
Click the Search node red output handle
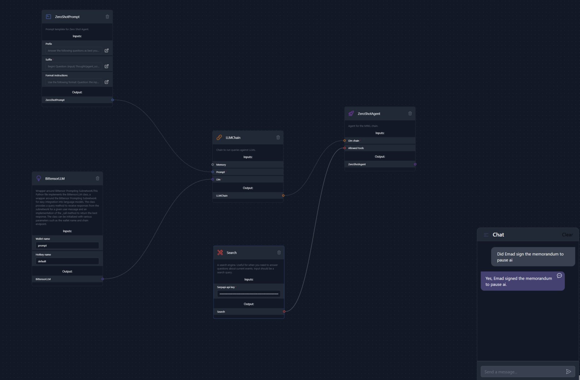pyautogui.click(x=284, y=312)
